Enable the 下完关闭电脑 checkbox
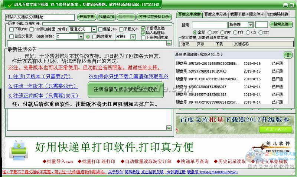 pos(143,38)
